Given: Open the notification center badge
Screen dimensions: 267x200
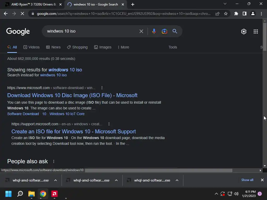Looking at the screenshot, I should [x=260, y=194].
